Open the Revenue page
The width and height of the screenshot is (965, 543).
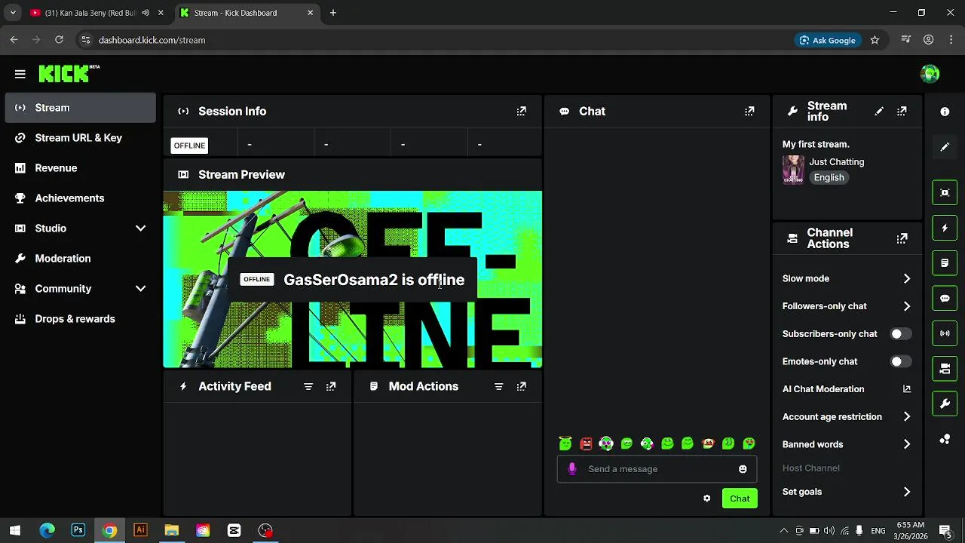80,168
